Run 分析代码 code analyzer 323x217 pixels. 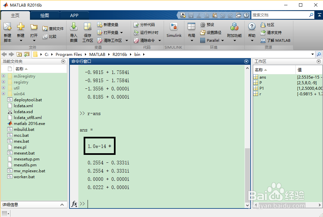(x=144, y=25)
